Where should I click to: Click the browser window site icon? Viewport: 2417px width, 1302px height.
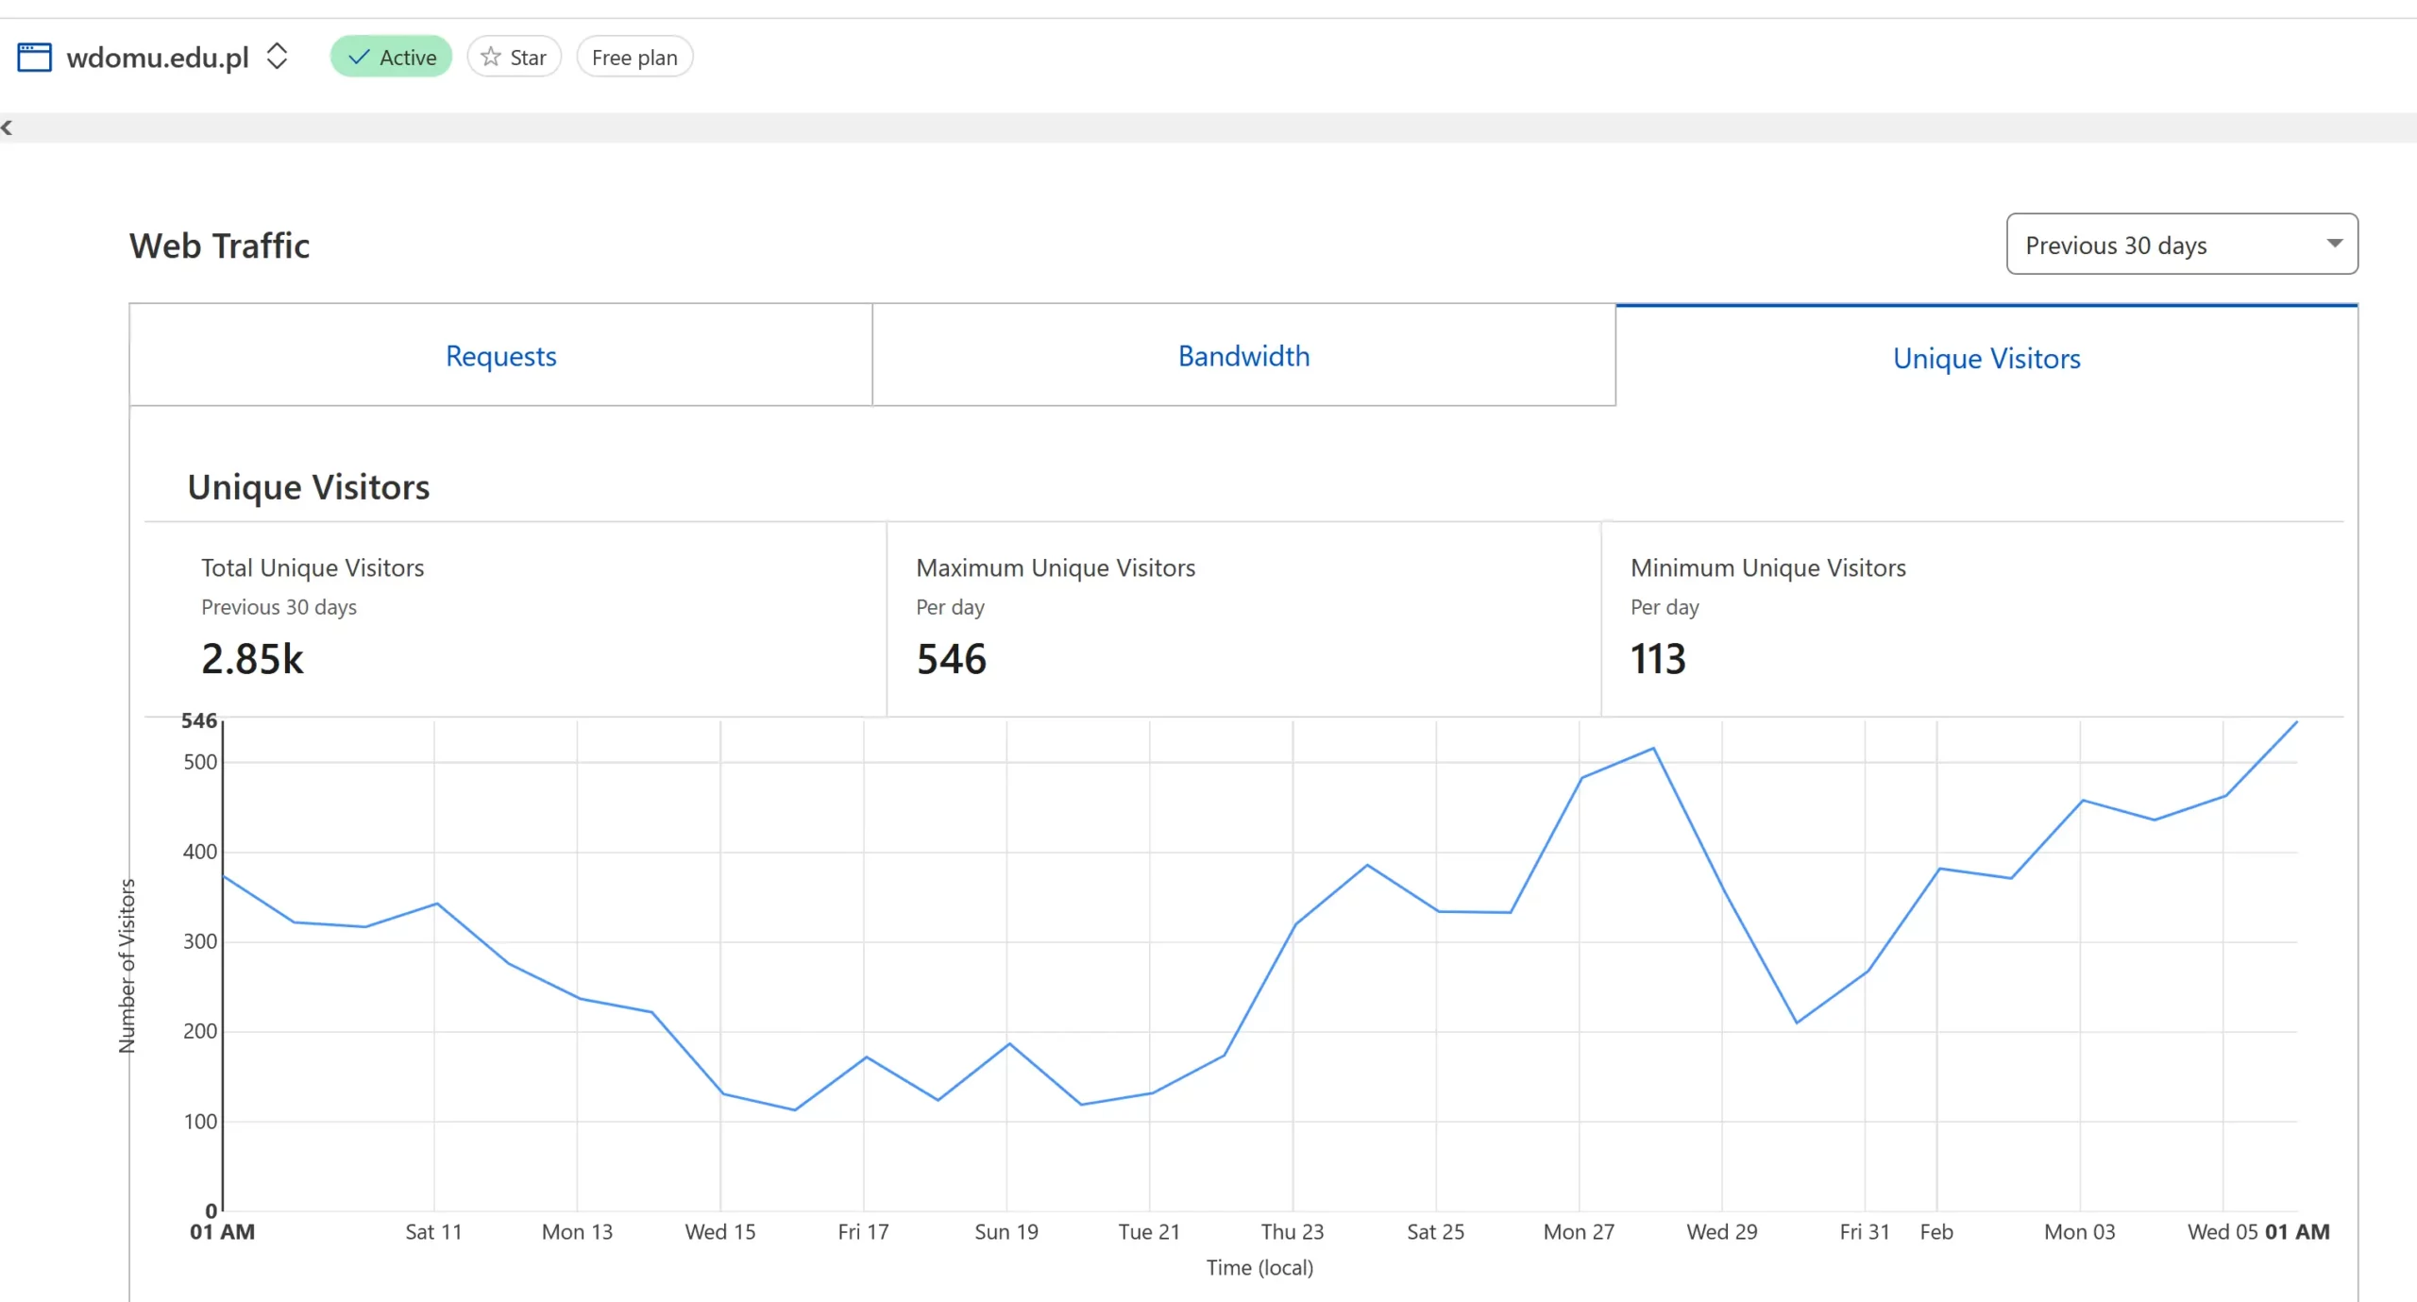[x=34, y=57]
